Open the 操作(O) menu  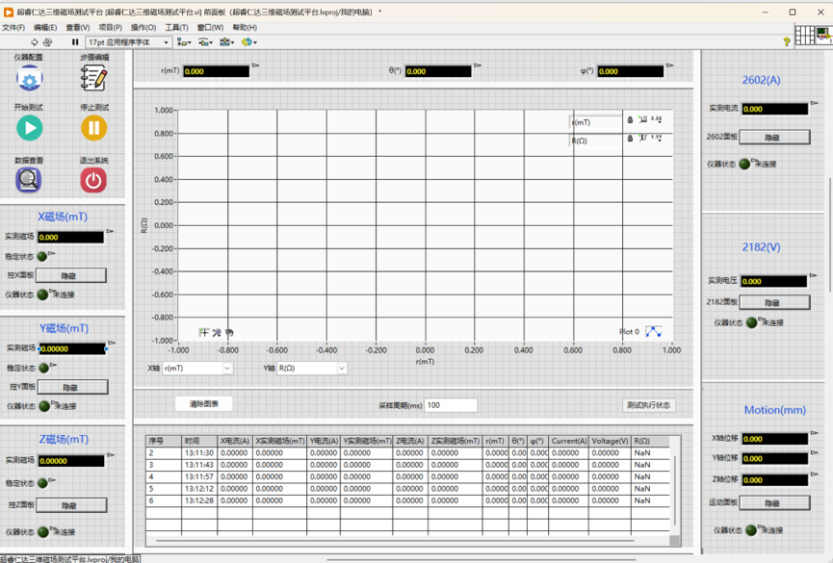pos(143,28)
